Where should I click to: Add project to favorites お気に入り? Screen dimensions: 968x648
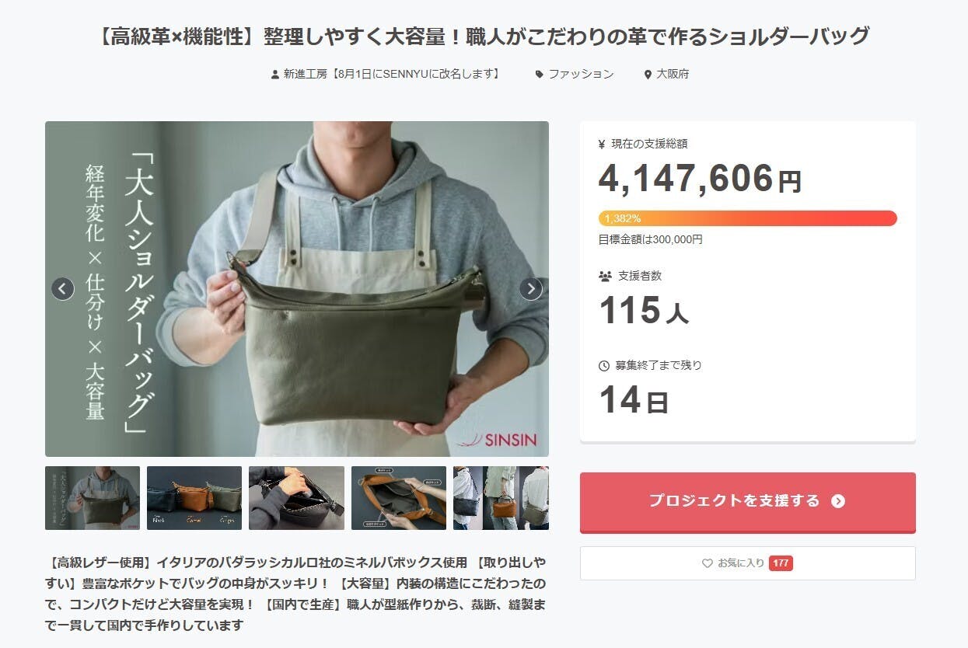point(747,563)
